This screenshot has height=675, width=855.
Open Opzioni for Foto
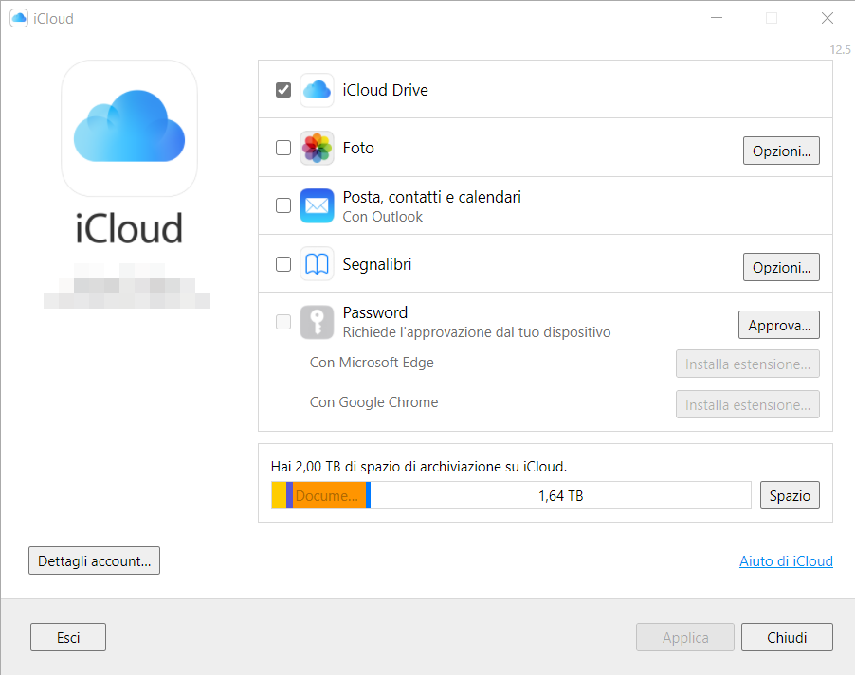click(x=781, y=151)
